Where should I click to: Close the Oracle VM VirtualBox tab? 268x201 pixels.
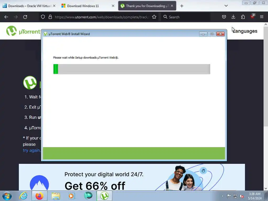[x=54, y=6]
